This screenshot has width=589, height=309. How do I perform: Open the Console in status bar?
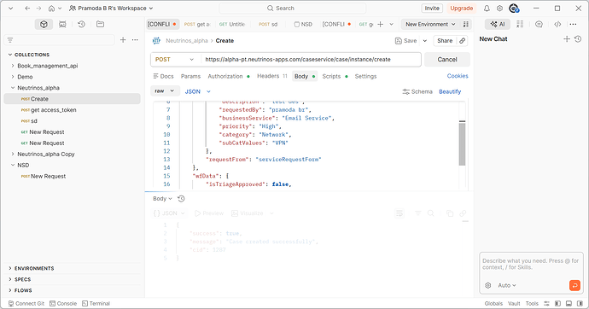point(63,303)
